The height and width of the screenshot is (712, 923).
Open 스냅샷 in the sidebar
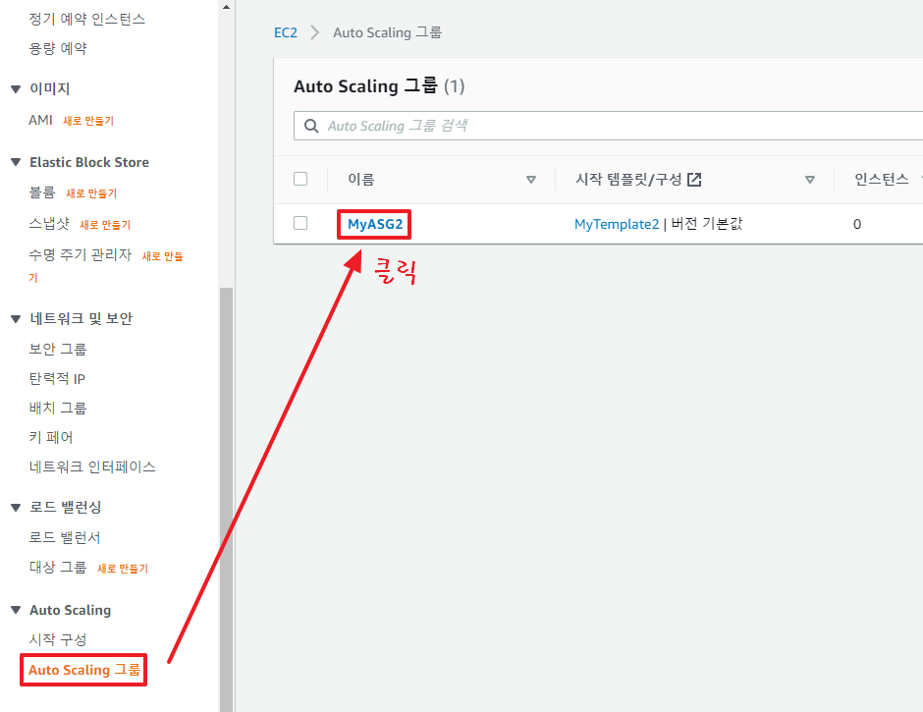[49, 224]
